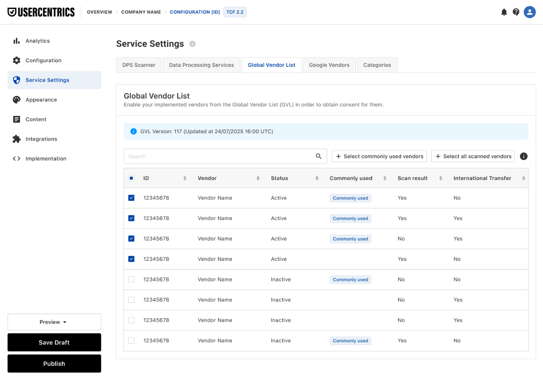Click the Analytics bar chart icon
The height and width of the screenshot is (380, 543).
(16, 41)
